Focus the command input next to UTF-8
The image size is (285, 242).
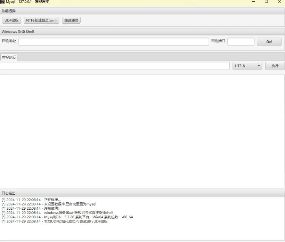click(x=115, y=66)
